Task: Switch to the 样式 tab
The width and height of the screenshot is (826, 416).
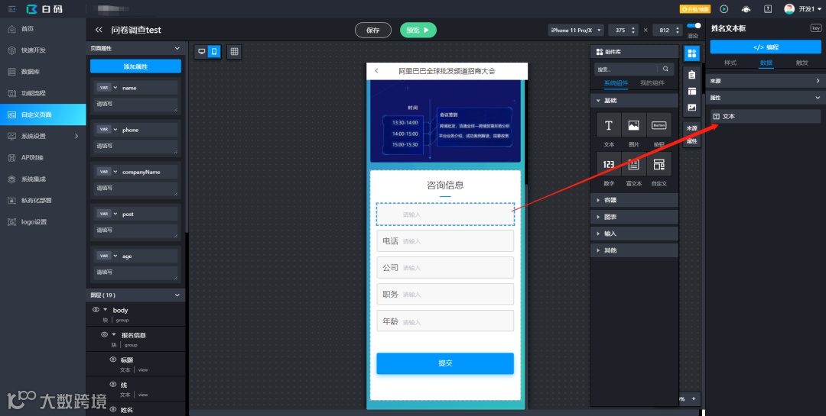Action: [730, 63]
